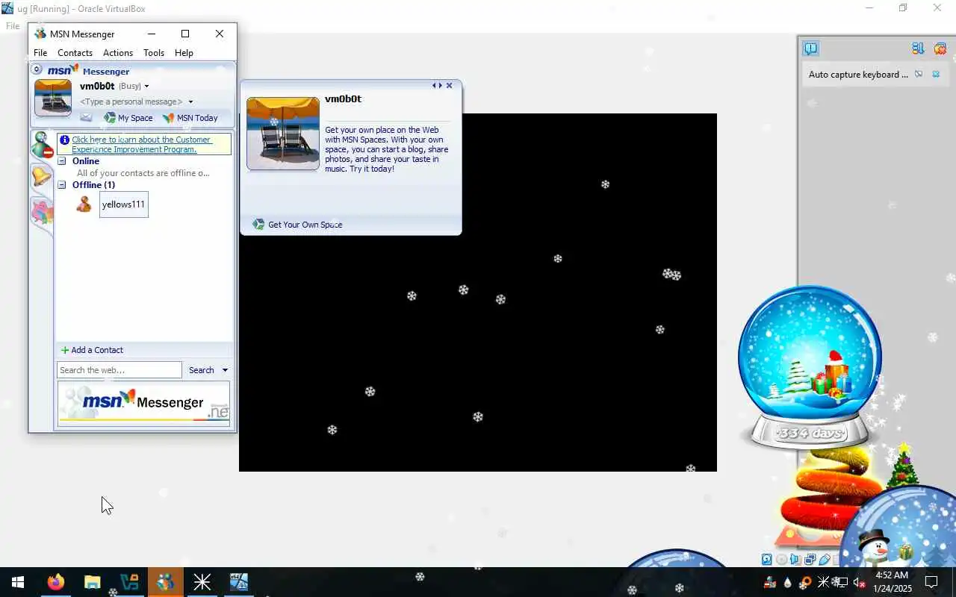Click the notification sort order icon in VirtualBox panel
The height and width of the screenshot is (597, 956).
point(918,49)
